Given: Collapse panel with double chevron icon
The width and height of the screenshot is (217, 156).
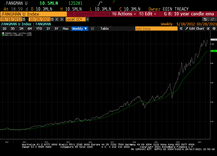Looking at the screenshot, I should pyautogui.click(x=181, y=29).
